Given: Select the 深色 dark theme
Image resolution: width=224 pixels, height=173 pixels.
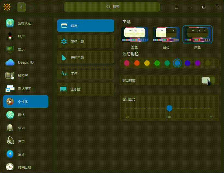Looking at the screenshot, I should (x=197, y=34).
